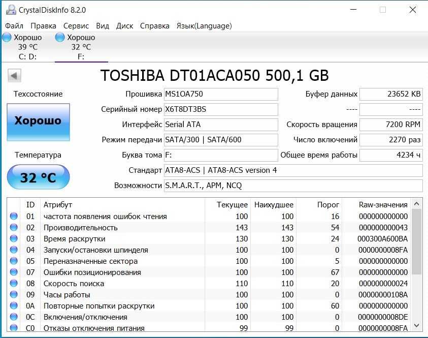
Task: Click the Наихудшее column header
Action: click(273, 205)
